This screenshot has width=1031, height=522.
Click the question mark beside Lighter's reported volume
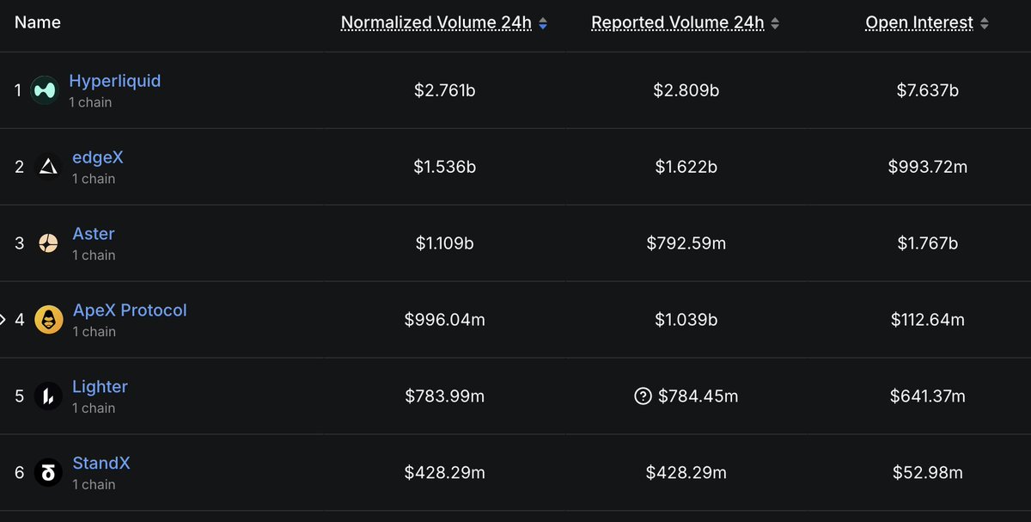tap(643, 396)
